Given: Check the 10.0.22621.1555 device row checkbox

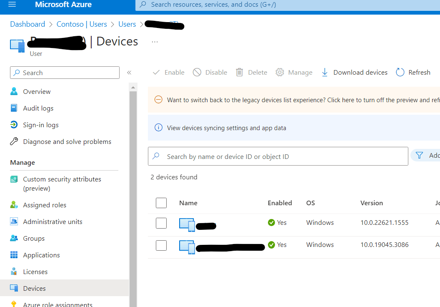Looking at the screenshot, I should coord(161,223).
